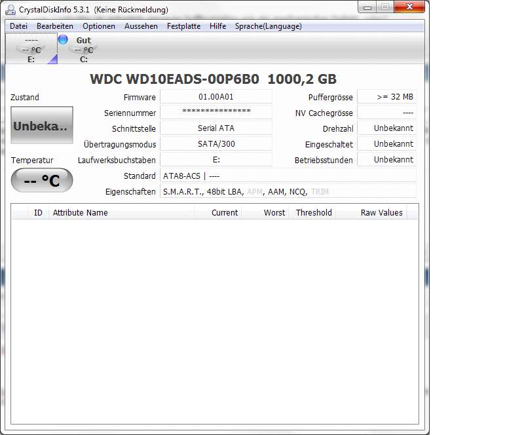Screen dimensions: 524x435
Task: Click the Seriennummer label
Action: [130, 113]
